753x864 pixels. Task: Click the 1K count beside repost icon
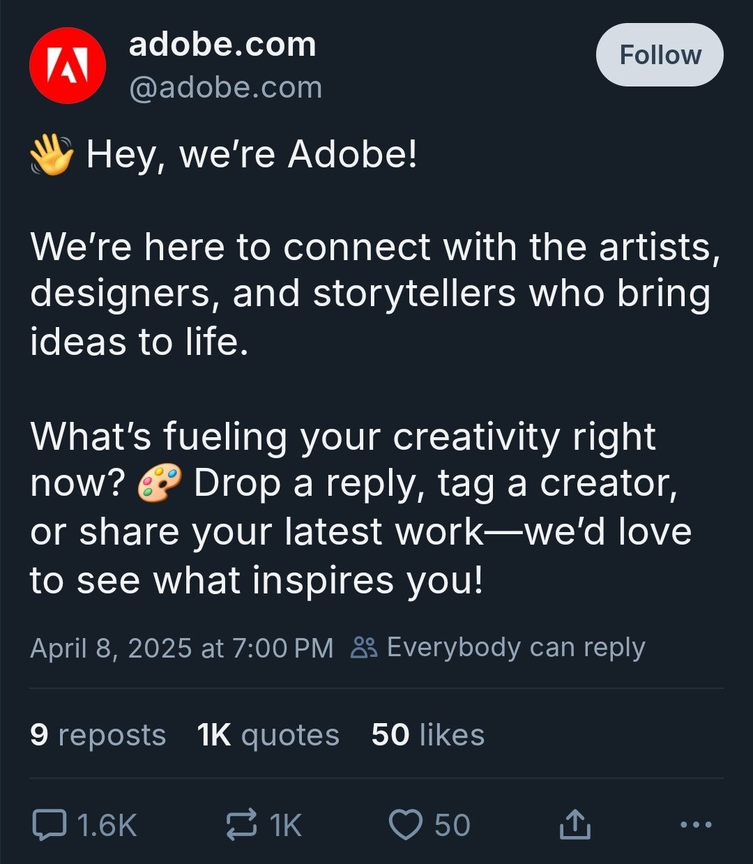pos(286,826)
